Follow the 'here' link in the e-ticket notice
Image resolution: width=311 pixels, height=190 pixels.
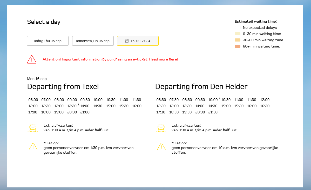[173, 59]
